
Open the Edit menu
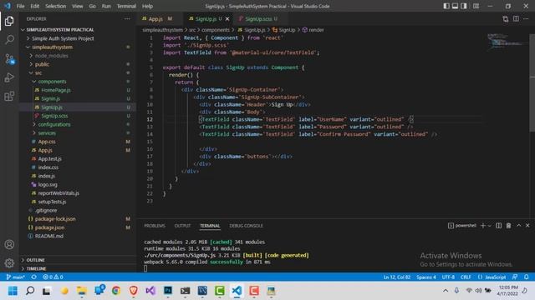coord(34,6)
